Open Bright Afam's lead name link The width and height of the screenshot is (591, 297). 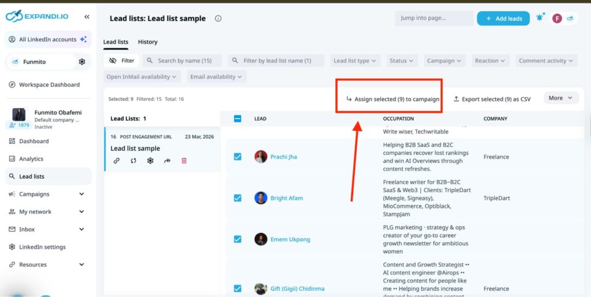(286, 198)
